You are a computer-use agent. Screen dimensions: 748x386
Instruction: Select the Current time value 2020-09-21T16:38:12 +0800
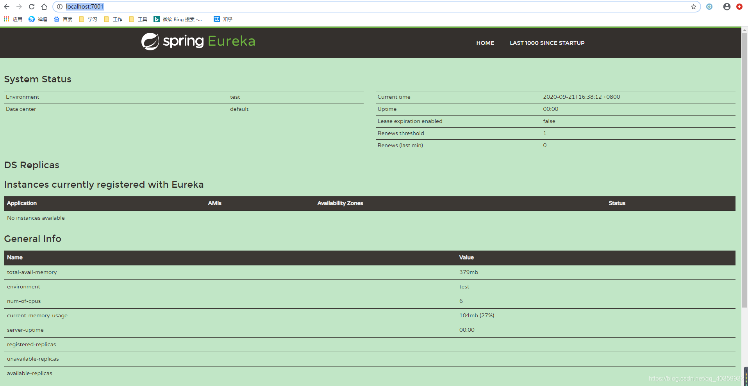[581, 97]
